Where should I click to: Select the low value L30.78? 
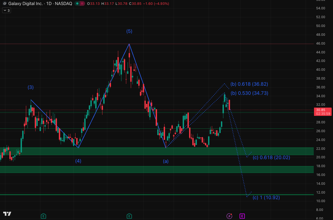click(x=122, y=4)
